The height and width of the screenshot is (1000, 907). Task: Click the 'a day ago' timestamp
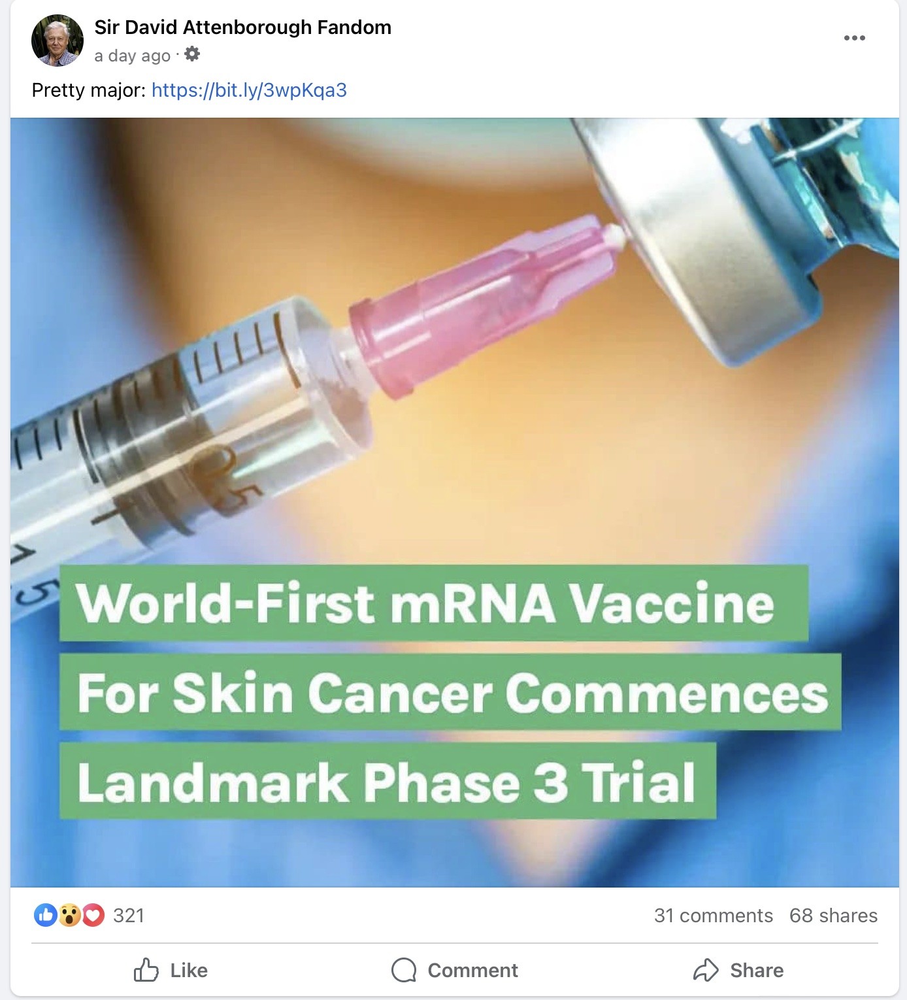tap(132, 56)
